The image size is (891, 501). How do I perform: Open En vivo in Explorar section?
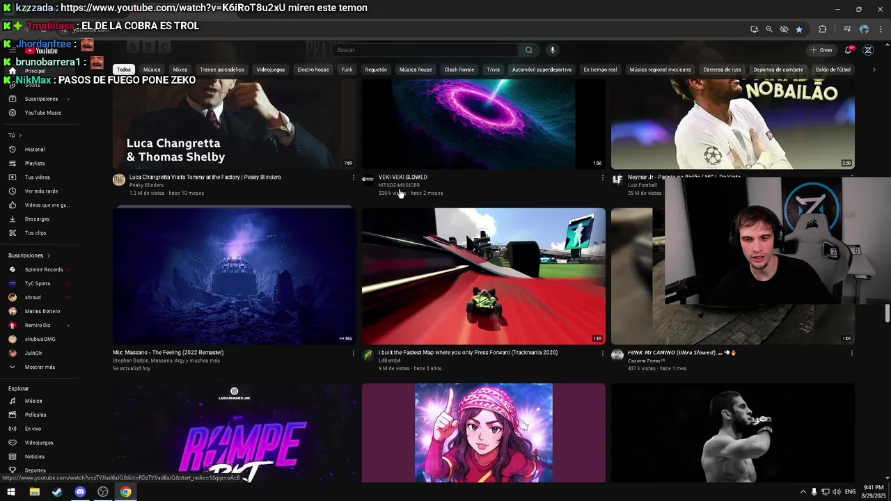[33, 429]
